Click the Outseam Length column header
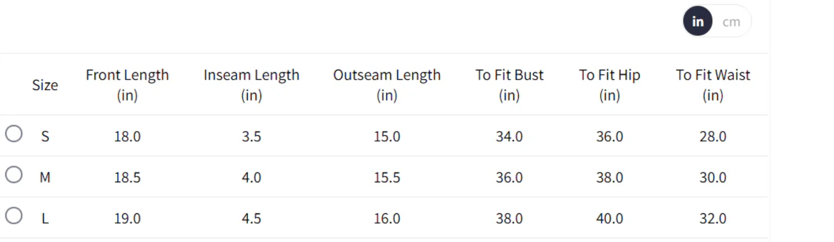Viewport: 834px width, 242px height. [387, 85]
